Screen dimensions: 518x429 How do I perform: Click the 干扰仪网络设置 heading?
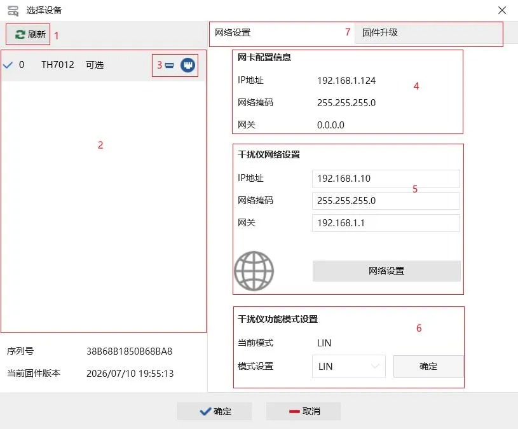[269, 154]
